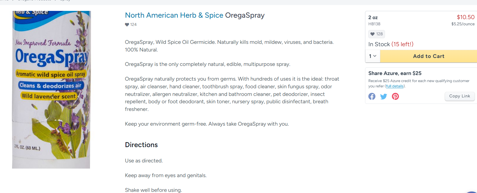Click the Directions section heading
Screen dimensions: 477x193
(141, 145)
